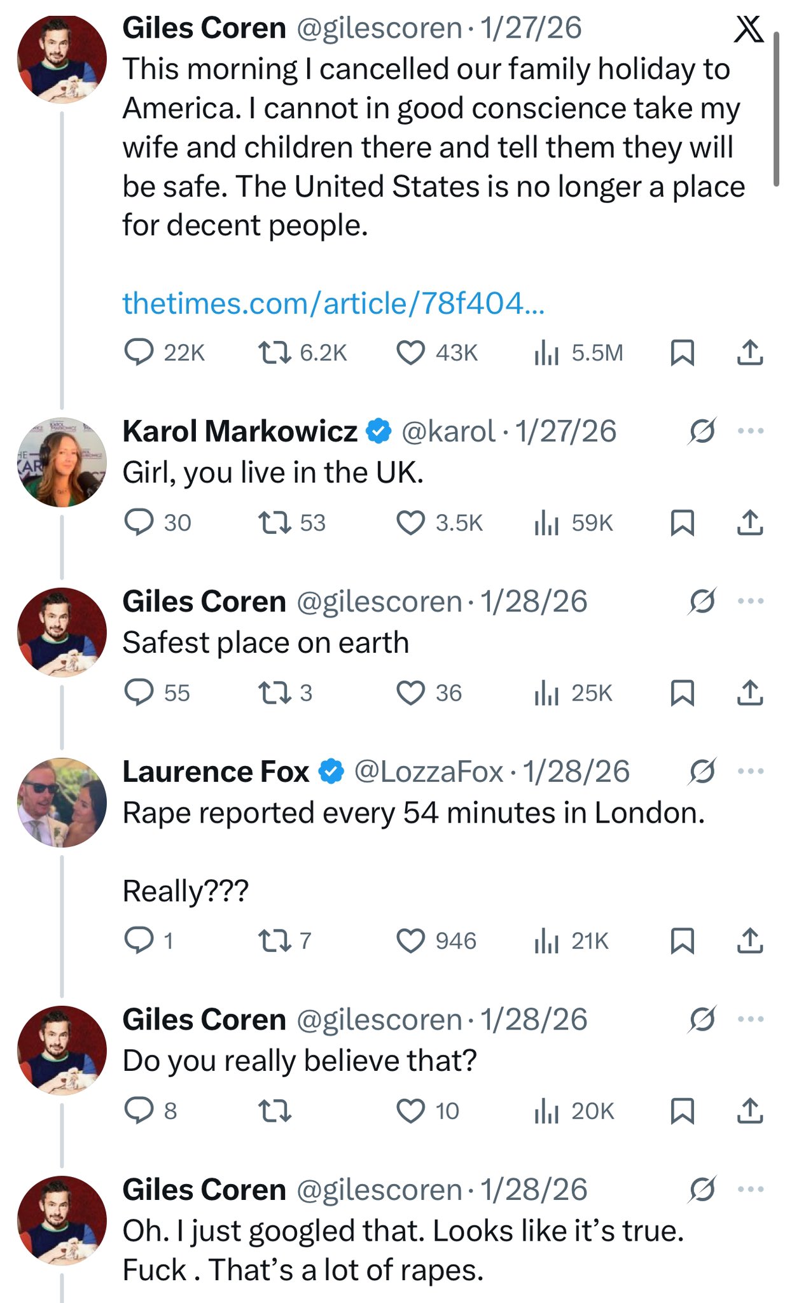Open more options on 'Safest place on earth' tweet
Screen dimensions: 785x1303
751,601
